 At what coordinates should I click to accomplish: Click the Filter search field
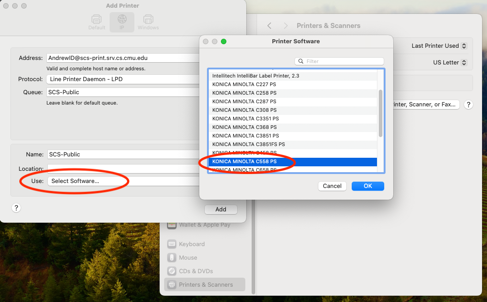click(x=339, y=61)
